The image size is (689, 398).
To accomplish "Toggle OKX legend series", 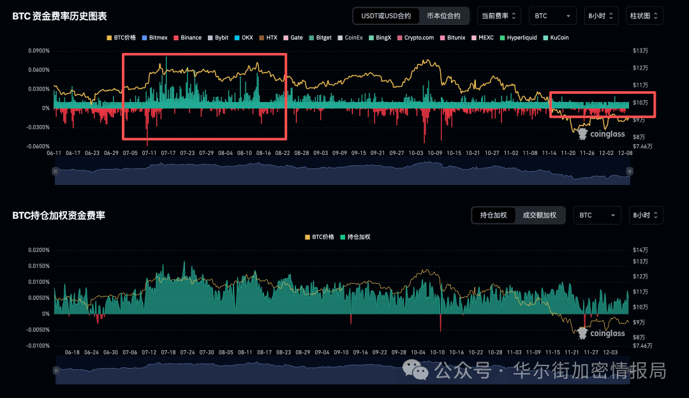I will click(x=244, y=38).
